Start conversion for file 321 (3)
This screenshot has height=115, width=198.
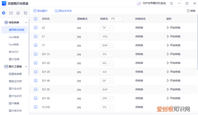point(174,72)
